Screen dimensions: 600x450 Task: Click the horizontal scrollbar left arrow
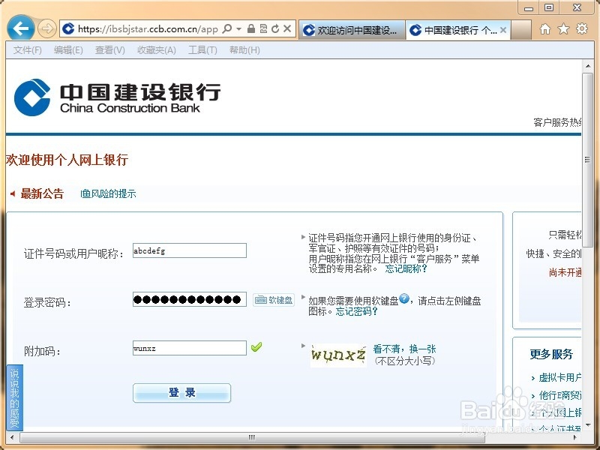tap(12, 437)
